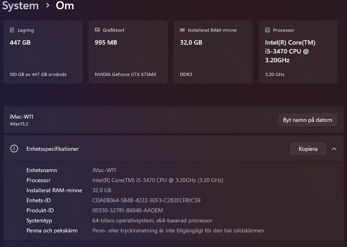The image size is (347, 247).
Task: Click the iMac-W11 device name heading
Action: point(21,117)
